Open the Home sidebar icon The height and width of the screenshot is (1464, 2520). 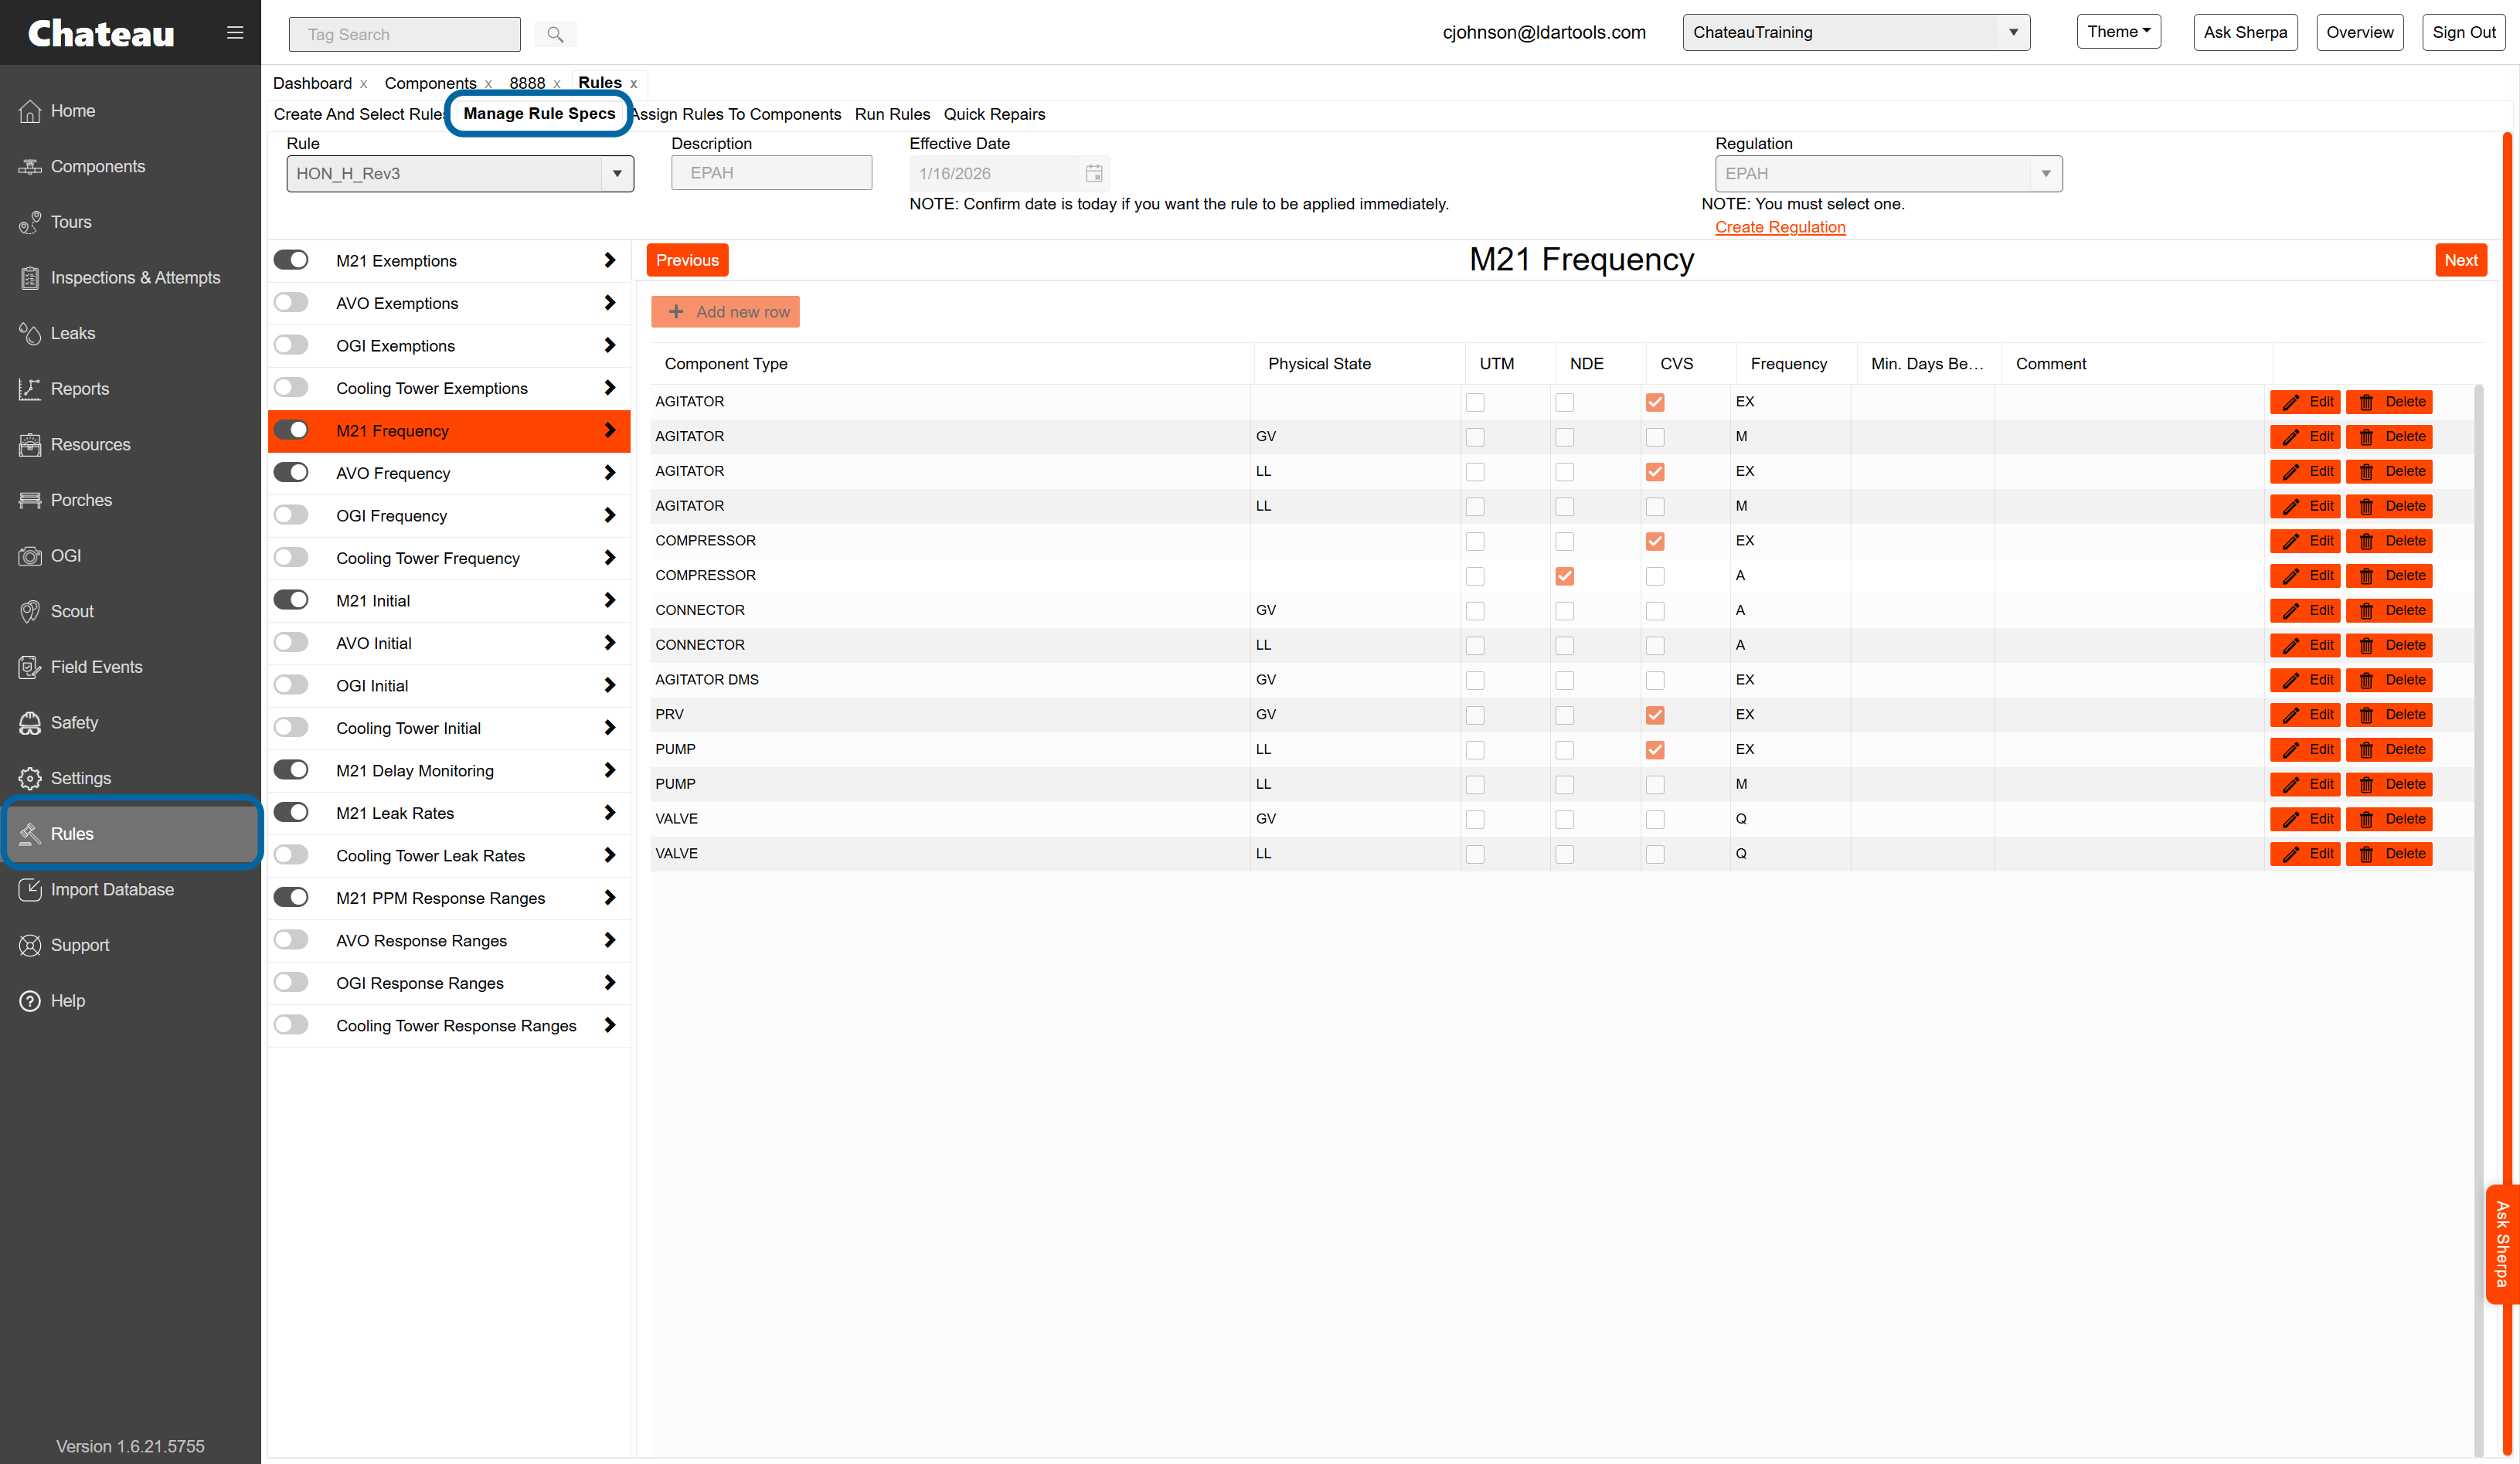(30, 111)
